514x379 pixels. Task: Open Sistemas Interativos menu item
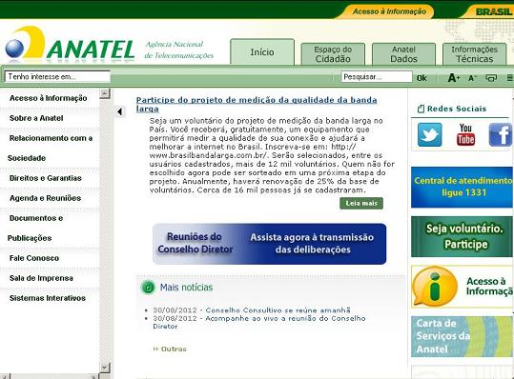click(x=48, y=298)
